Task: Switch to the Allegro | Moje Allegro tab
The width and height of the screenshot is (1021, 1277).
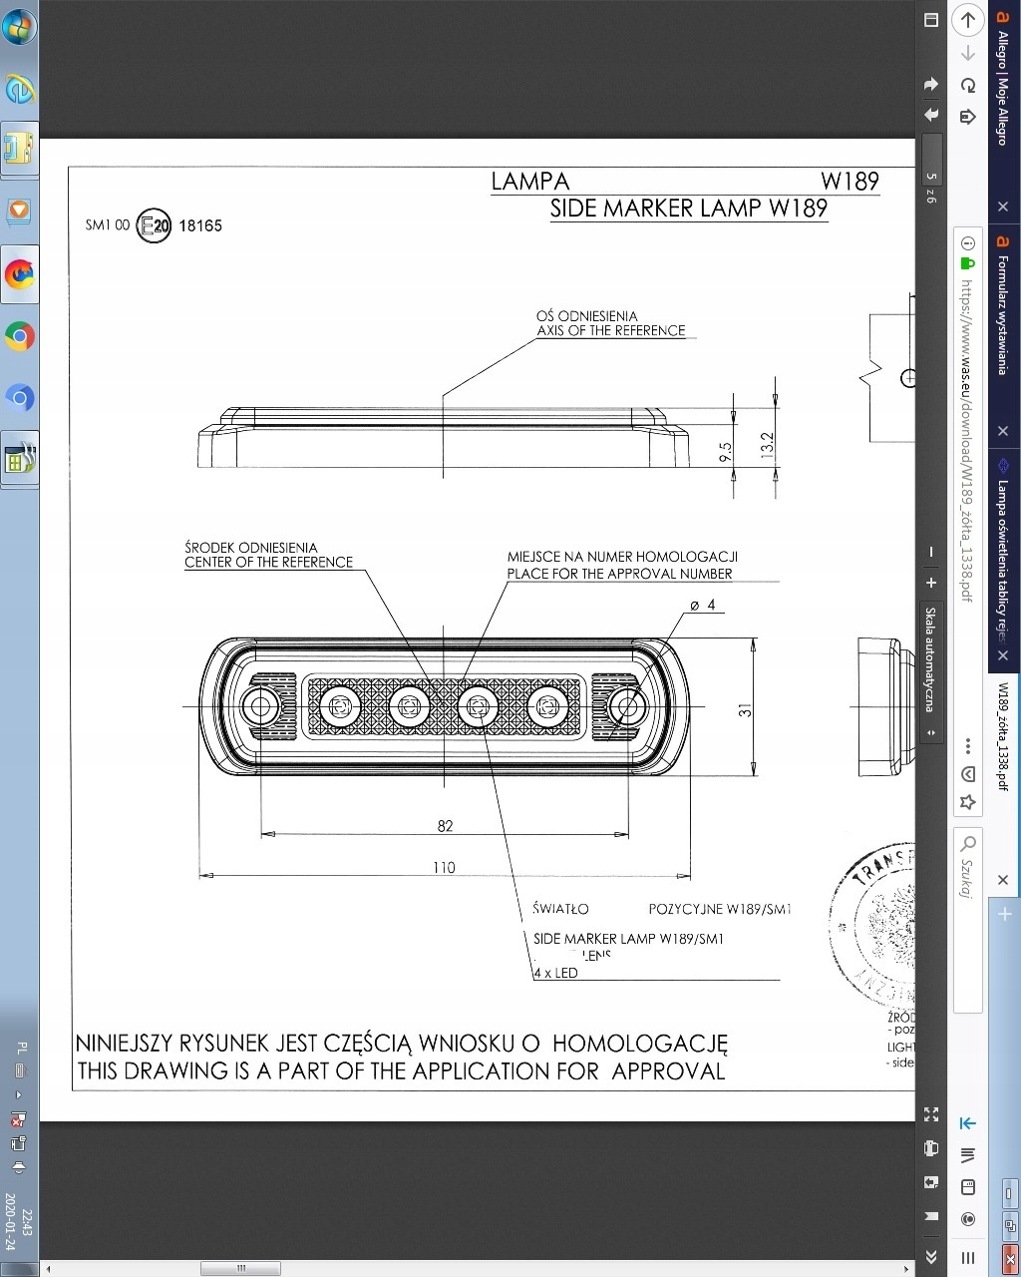Action: [x=1004, y=112]
